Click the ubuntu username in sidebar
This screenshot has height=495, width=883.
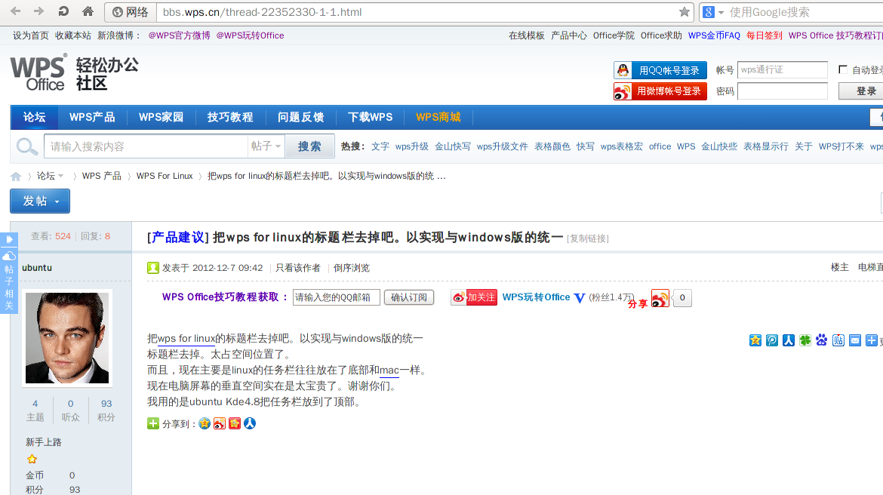(x=37, y=268)
